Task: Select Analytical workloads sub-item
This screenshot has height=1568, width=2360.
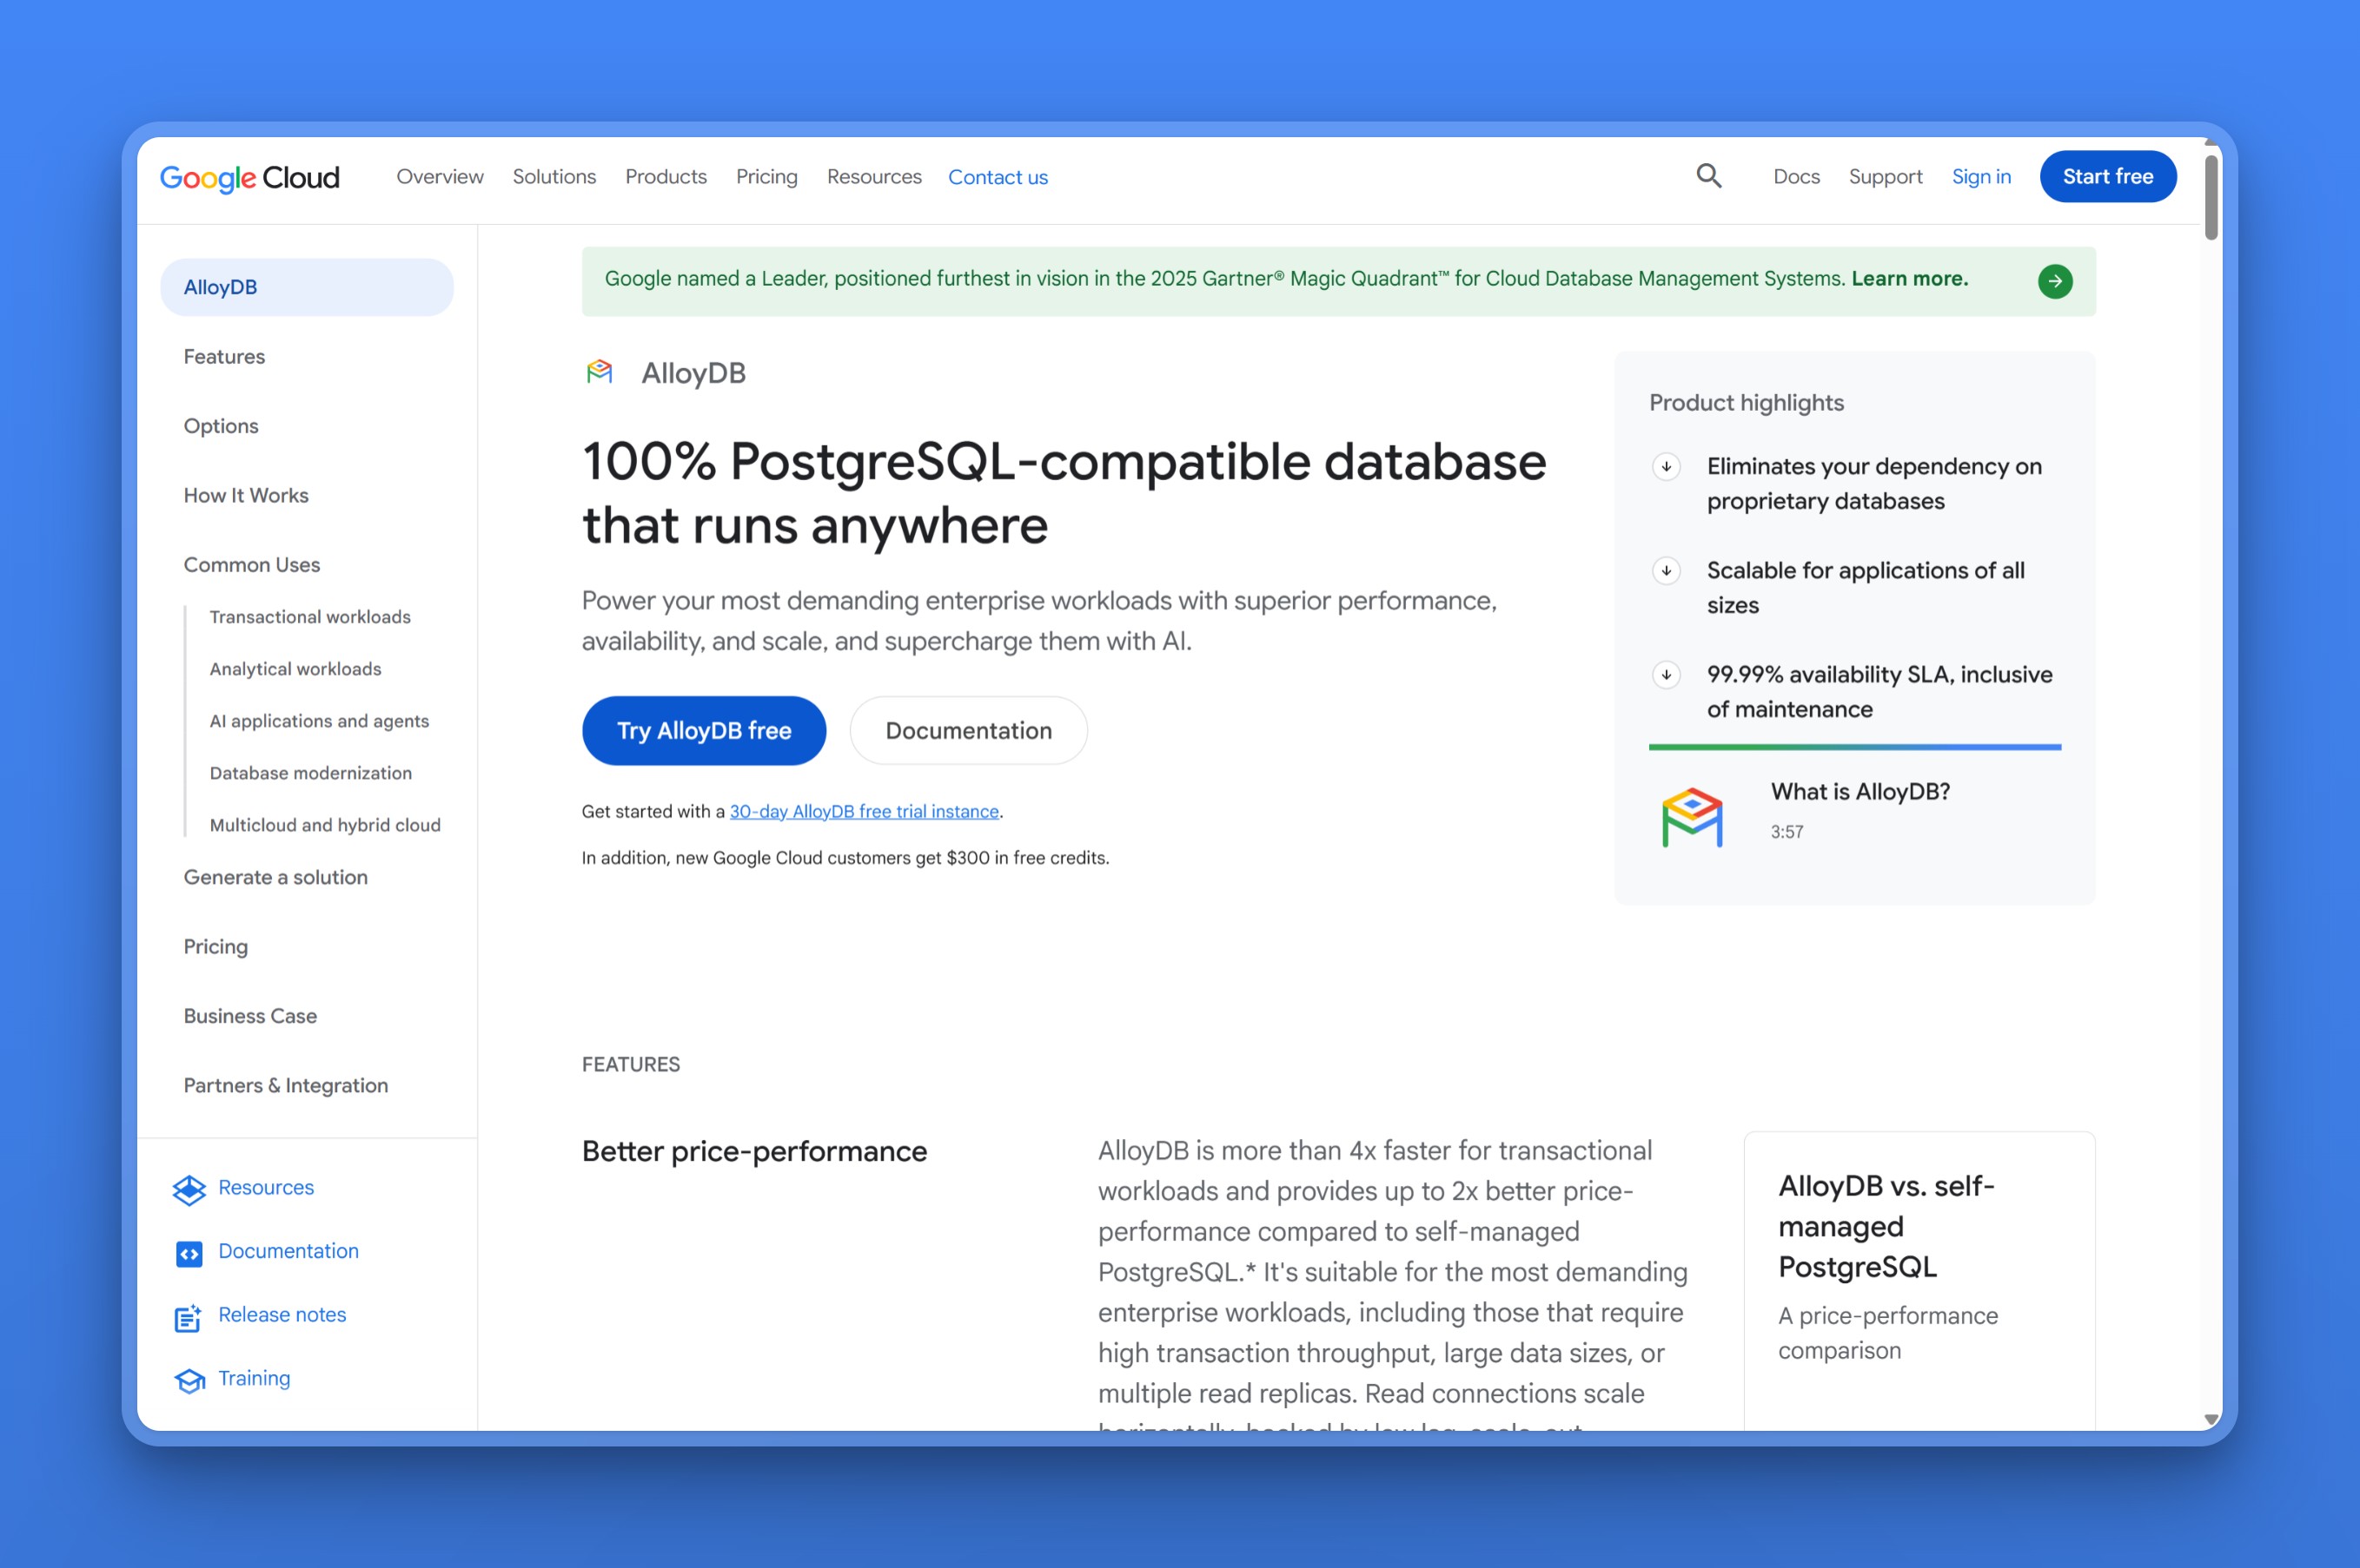Action: 295,668
